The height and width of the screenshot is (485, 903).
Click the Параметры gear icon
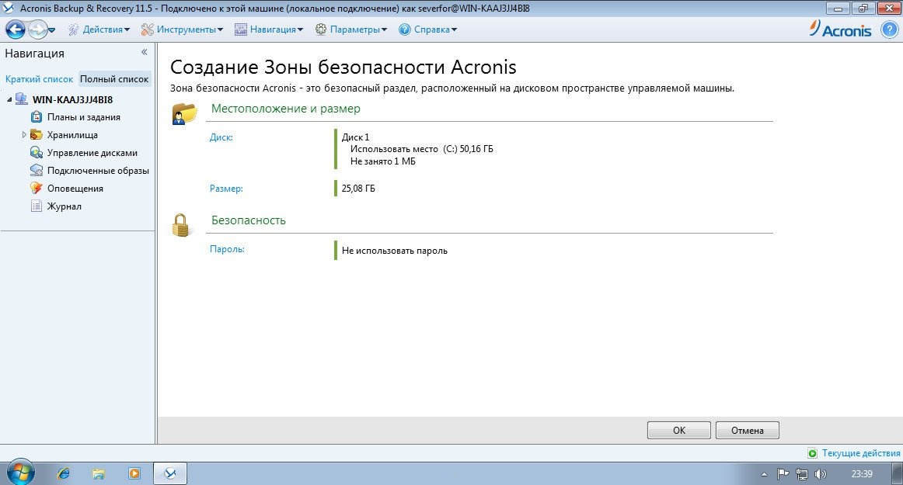click(321, 29)
